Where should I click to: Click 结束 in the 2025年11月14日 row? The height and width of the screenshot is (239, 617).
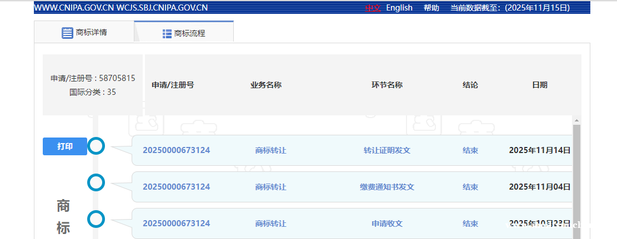pyautogui.click(x=470, y=150)
